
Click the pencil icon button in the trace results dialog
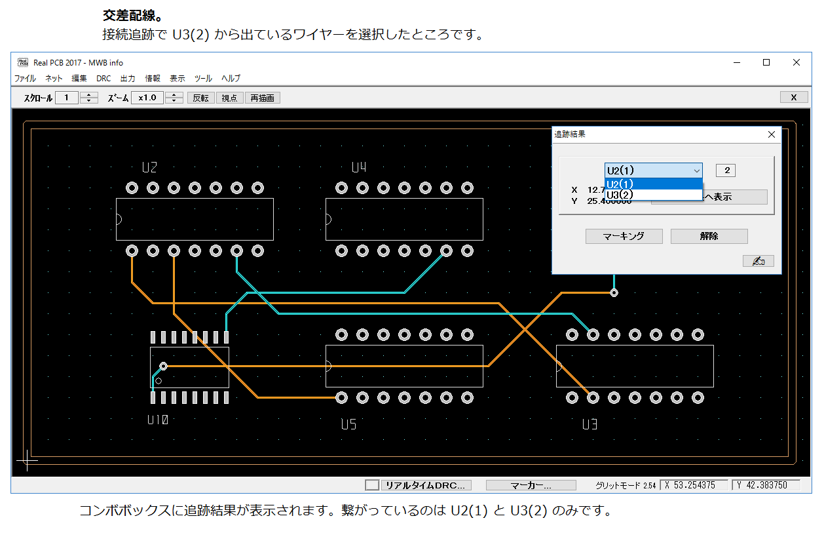(758, 261)
